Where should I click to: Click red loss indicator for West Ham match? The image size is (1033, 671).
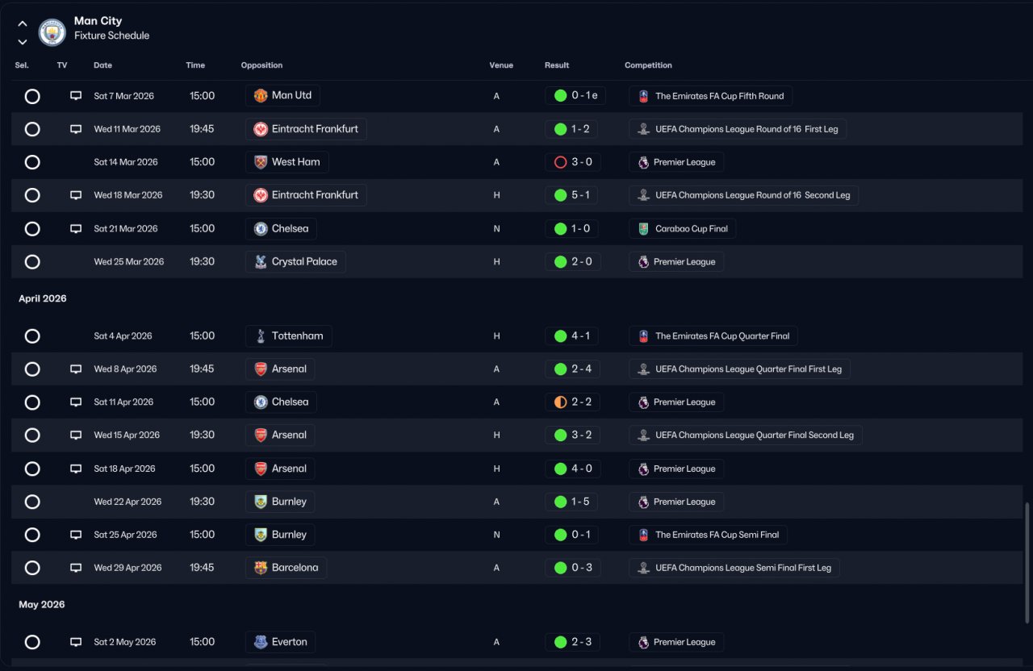pos(560,162)
